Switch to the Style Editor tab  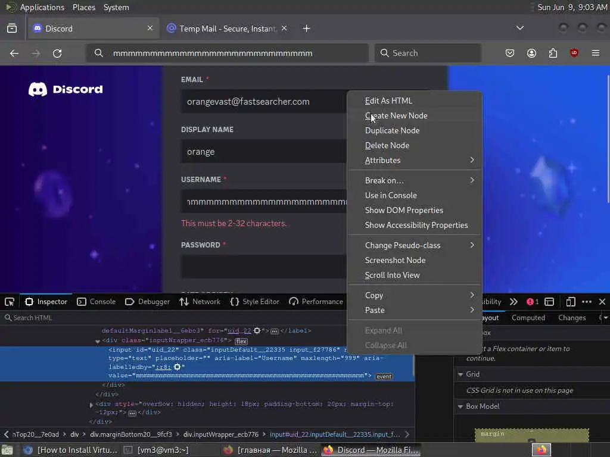point(255,302)
